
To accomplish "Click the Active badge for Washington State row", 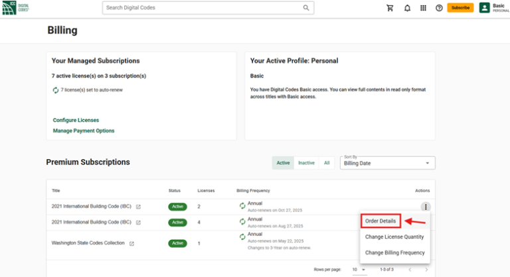I will click(x=177, y=244).
